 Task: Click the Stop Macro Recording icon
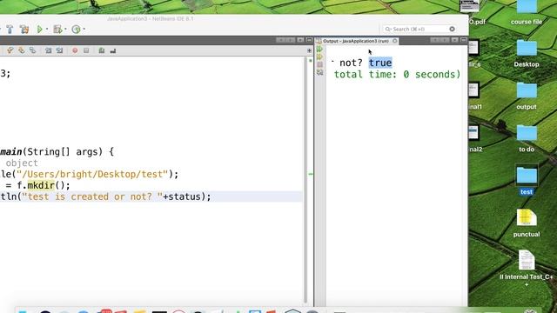pyautogui.click(x=86, y=50)
